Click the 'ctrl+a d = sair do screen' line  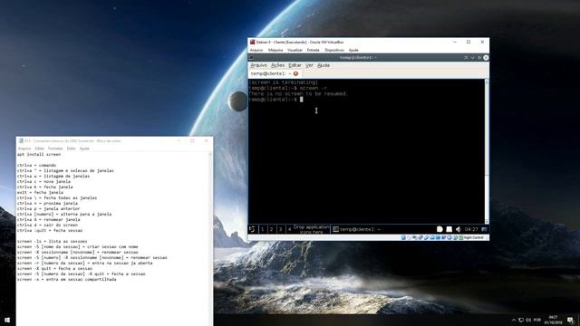coord(47,225)
